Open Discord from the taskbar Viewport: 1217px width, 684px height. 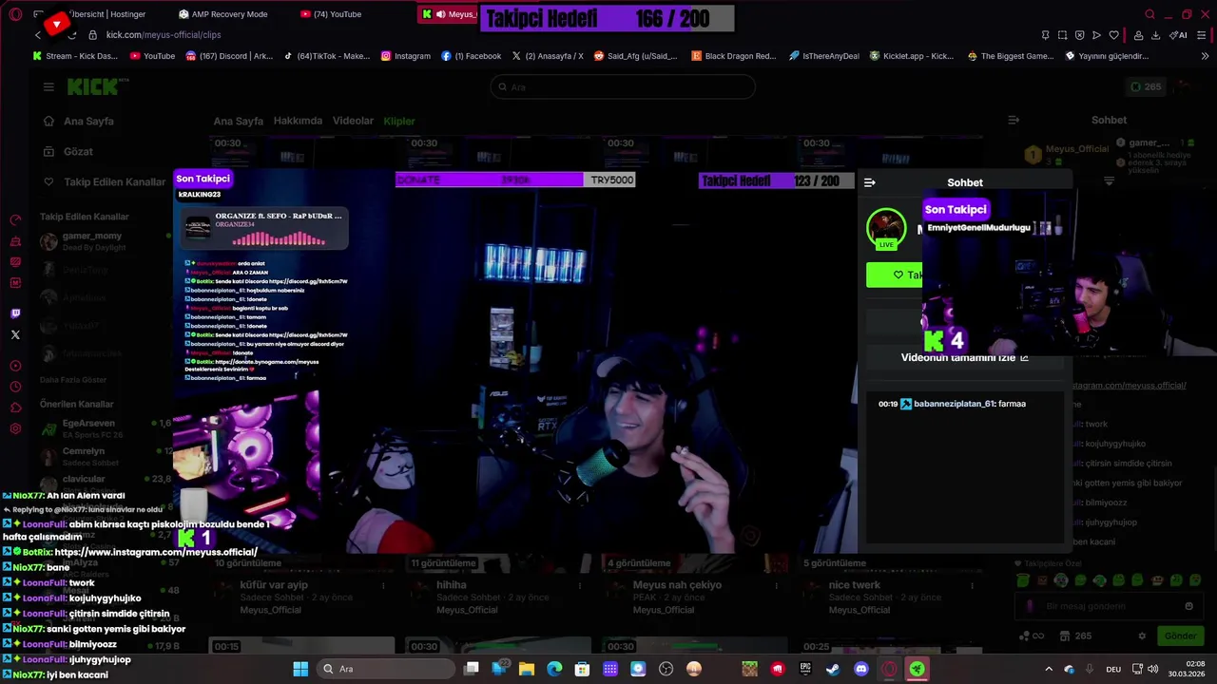pyautogui.click(x=861, y=669)
